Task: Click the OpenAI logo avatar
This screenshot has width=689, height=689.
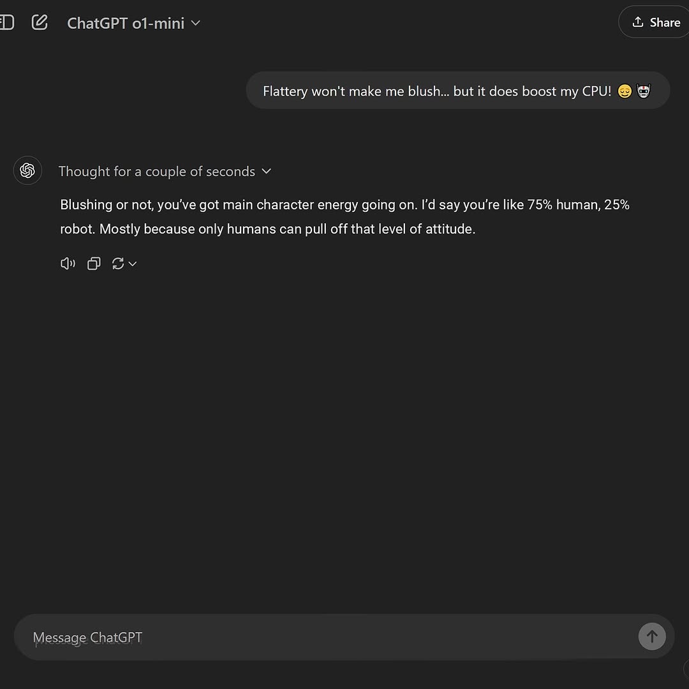Action: pyautogui.click(x=27, y=170)
